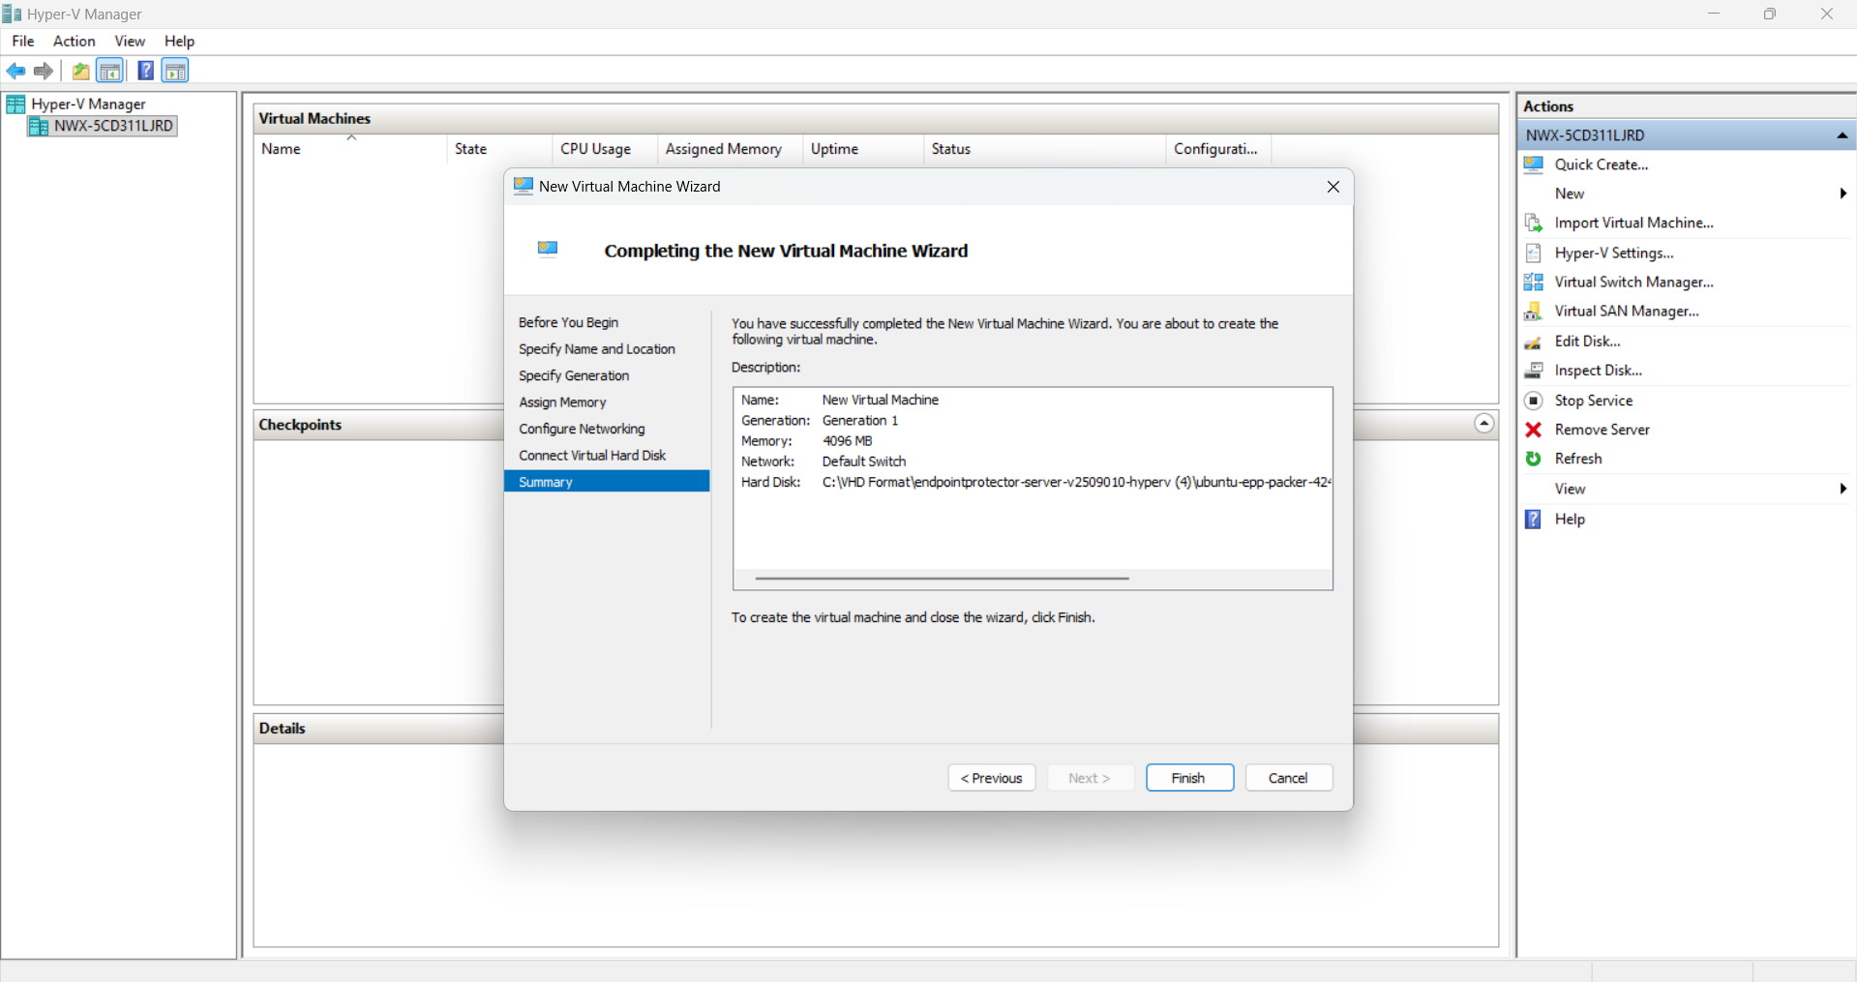The image size is (1857, 982).
Task: Expand the View submenu arrow
Action: point(1842,489)
